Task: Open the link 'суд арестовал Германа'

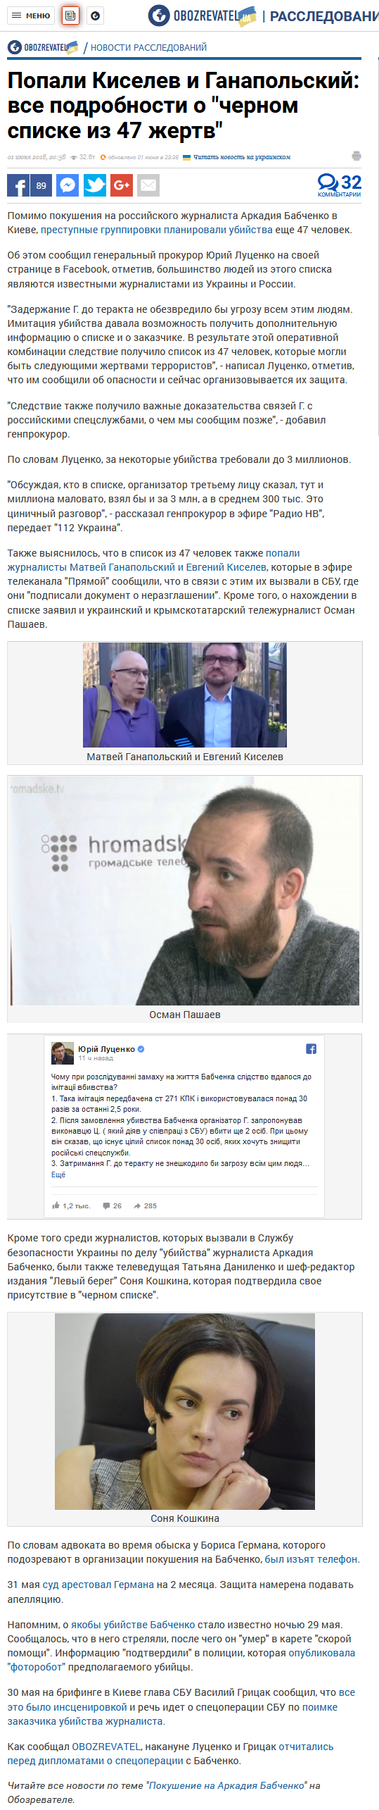Action: coord(98,1585)
